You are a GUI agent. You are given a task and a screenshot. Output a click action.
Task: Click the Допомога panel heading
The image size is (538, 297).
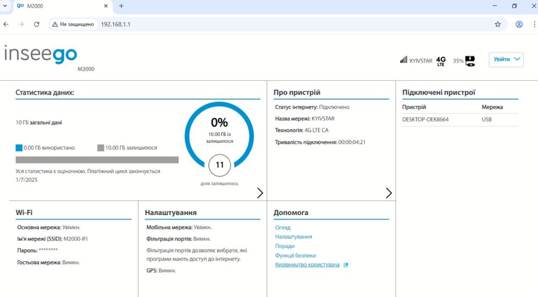click(291, 213)
